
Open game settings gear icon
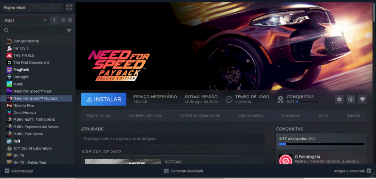(x=339, y=99)
